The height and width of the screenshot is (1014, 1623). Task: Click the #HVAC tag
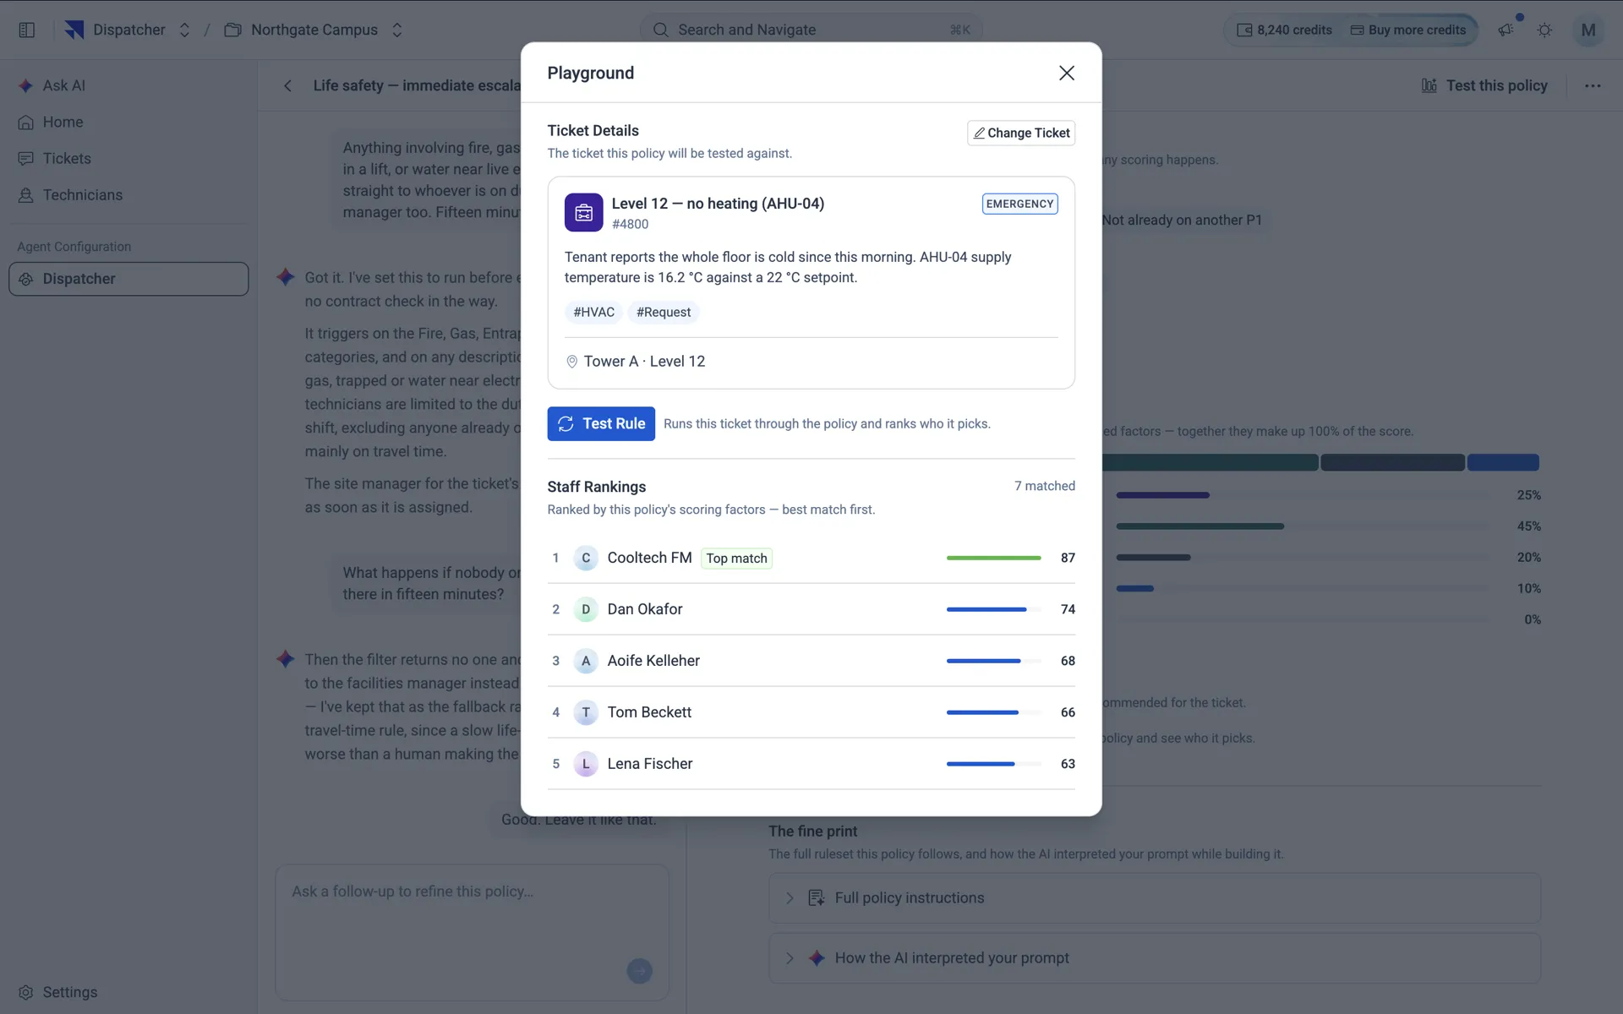(x=593, y=312)
